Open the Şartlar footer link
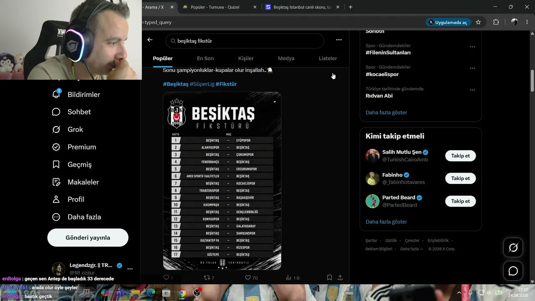Viewport: 535px width, 301px height. [371, 240]
